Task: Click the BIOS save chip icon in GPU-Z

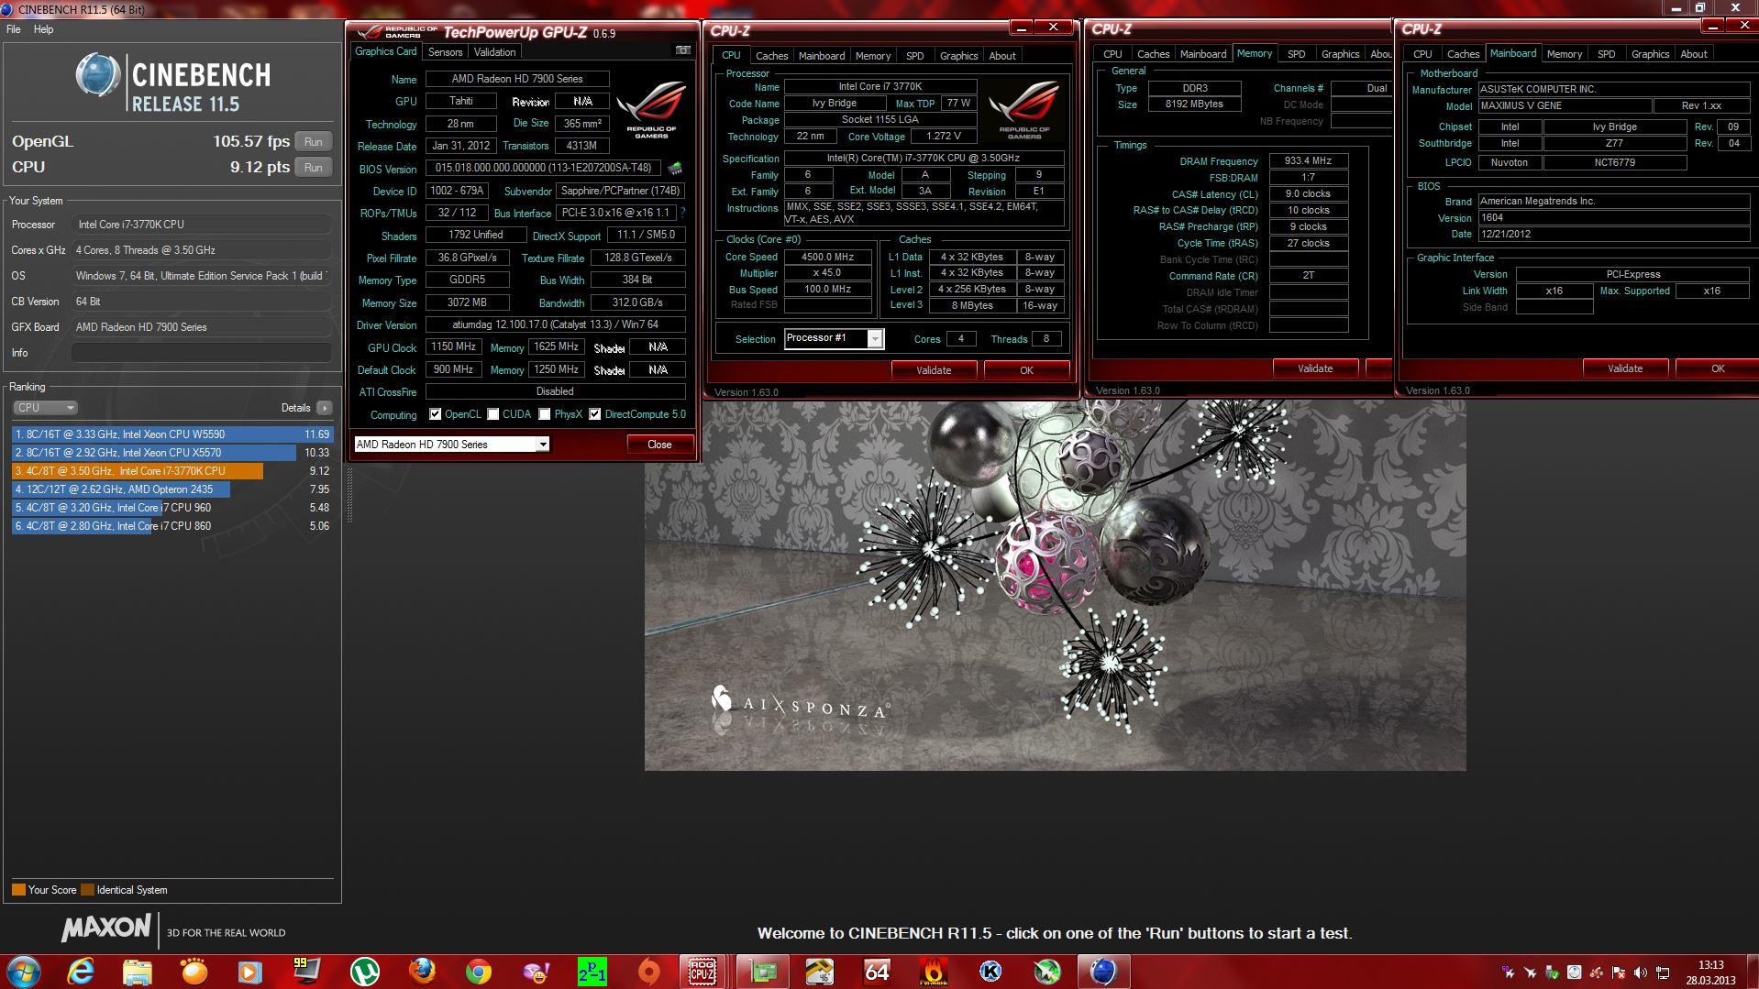Action: point(675,169)
